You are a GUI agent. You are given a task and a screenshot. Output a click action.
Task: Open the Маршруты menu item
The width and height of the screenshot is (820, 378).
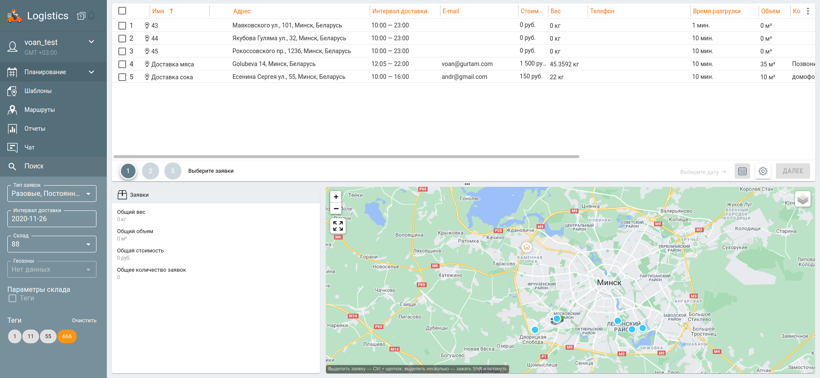(39, 110)
